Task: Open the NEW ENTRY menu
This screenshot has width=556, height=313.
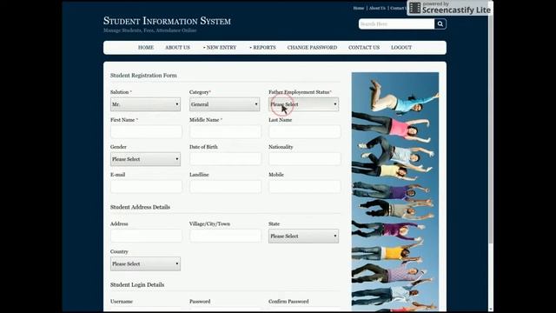Action: 220,47
